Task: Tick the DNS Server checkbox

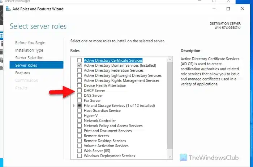Action: point(80,96)
